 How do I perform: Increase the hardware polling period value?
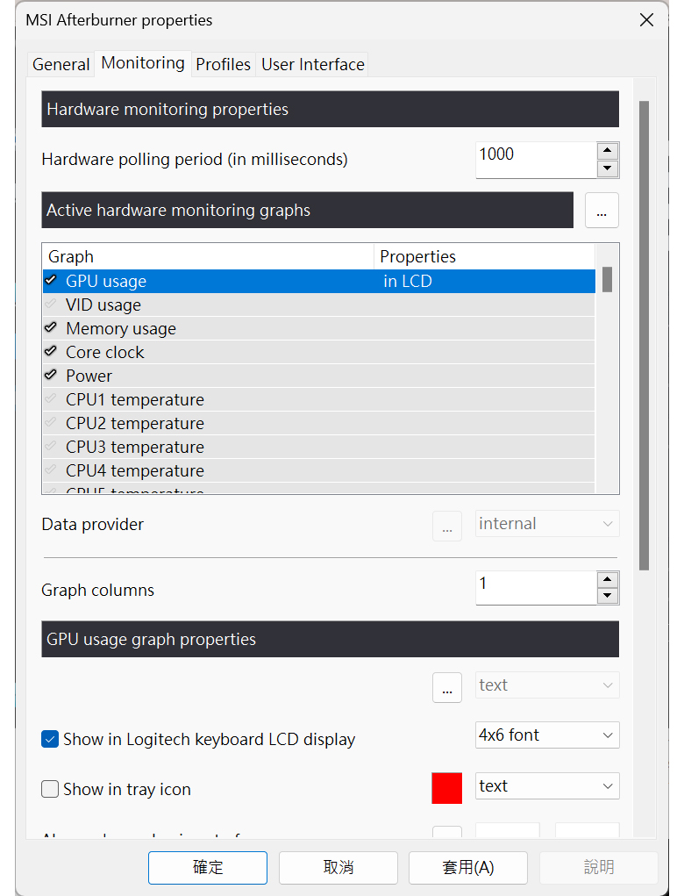607,151
